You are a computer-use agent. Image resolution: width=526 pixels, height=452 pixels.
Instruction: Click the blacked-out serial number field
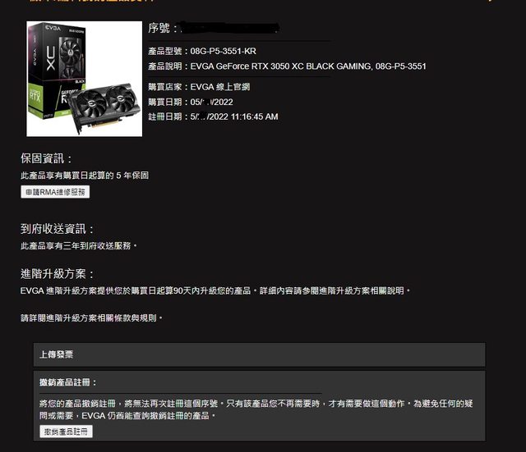pos(230,28)
